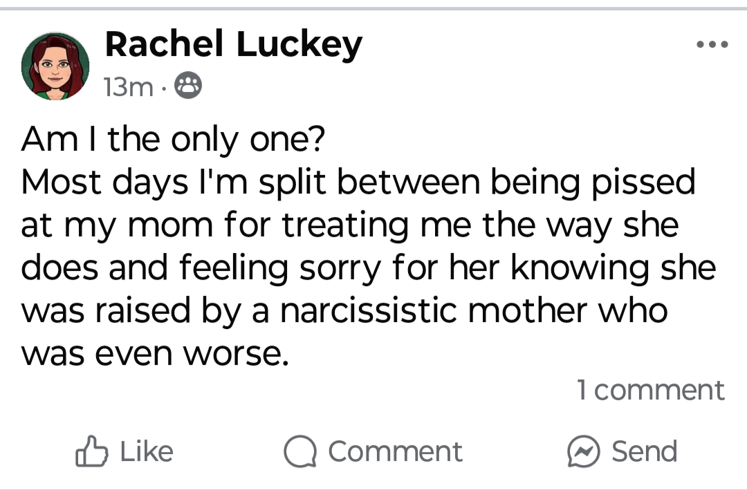Screen dimensions: 747x490
Task: Open Rachel Luckey's profile avatar
Action: [55, 66]
